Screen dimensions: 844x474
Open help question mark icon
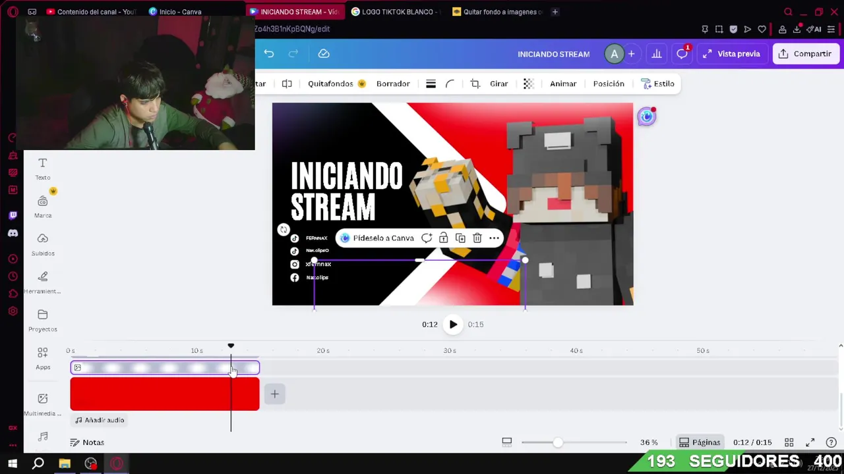click(831, 442)
